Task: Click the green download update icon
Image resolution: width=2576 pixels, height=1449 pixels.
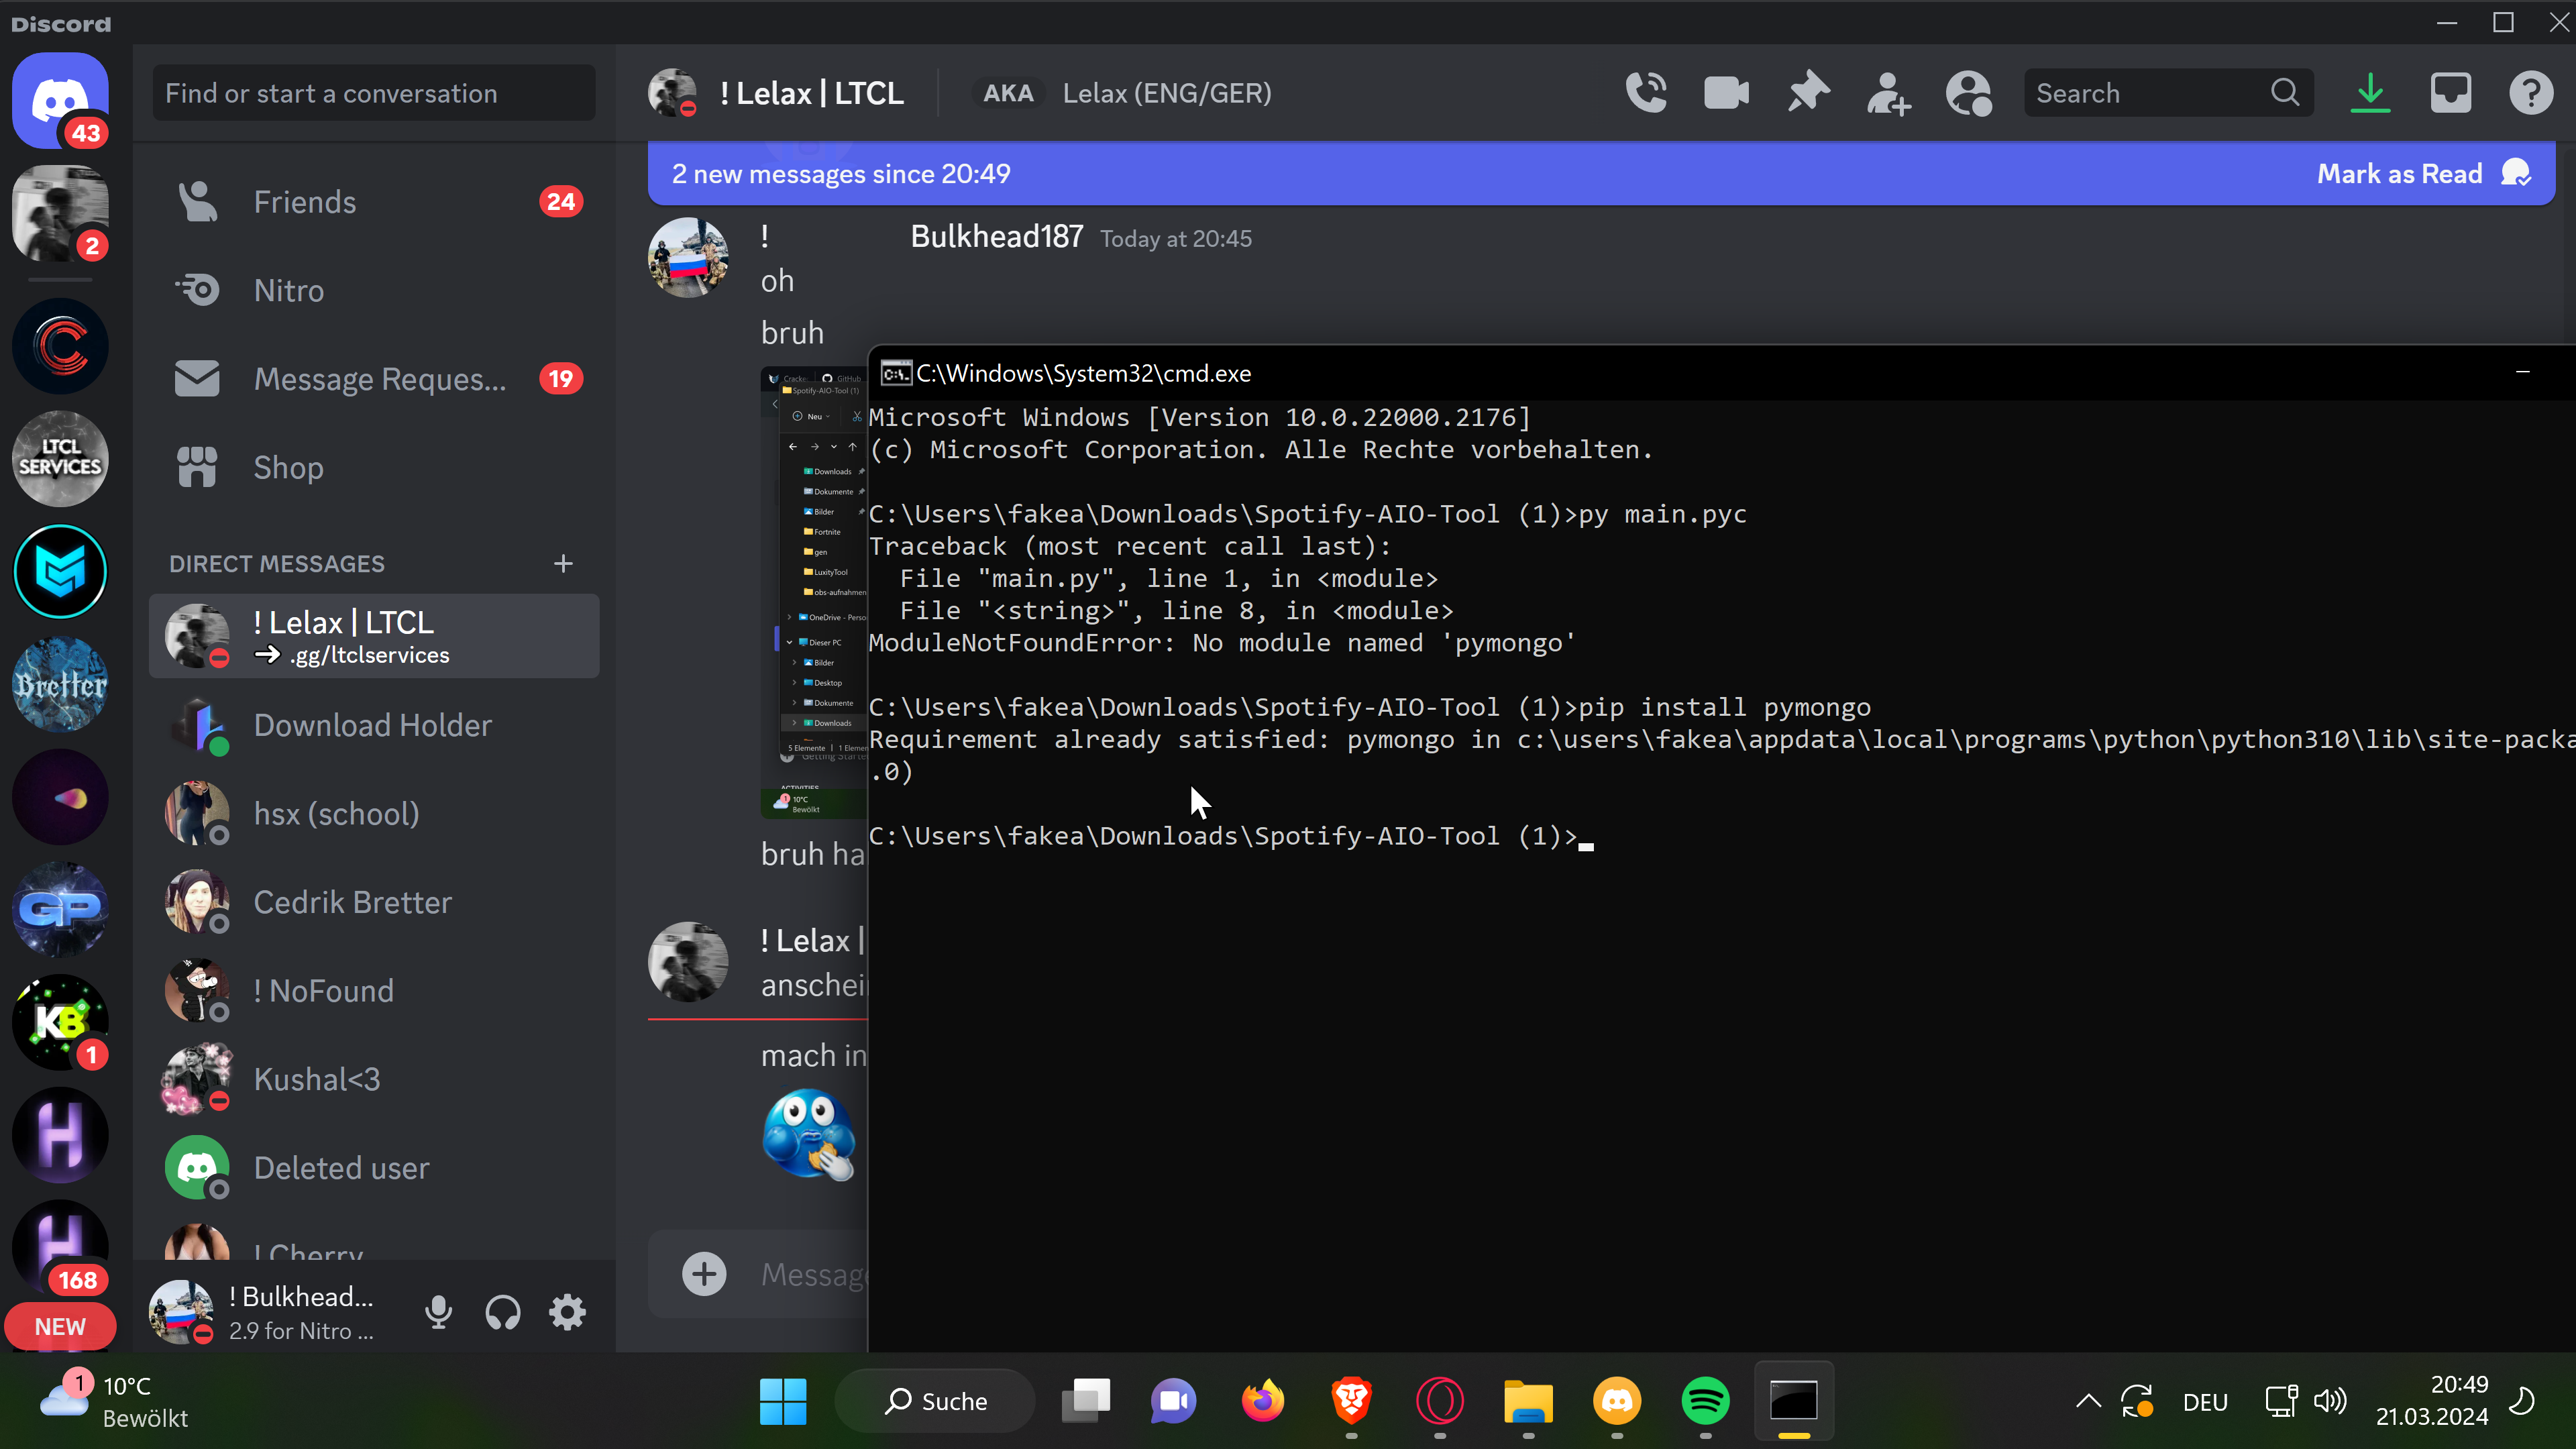Action: tap(2370, 93)
